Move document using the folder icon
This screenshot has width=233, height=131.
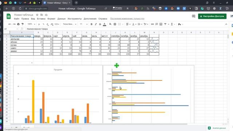[42, 15]
